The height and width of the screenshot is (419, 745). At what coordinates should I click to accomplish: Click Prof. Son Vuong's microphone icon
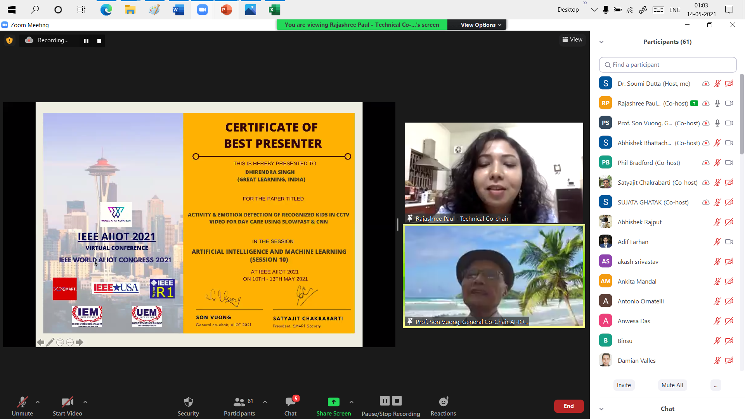[x=717, y=123]
